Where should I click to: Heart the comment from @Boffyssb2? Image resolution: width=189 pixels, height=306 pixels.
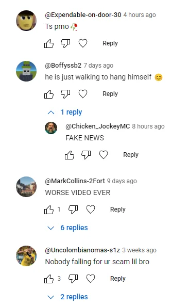point(83,94)
